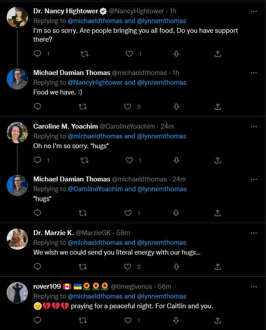Retweet Dr. Marzie K.'s energy hugs tweet

(x=83, y=267)
